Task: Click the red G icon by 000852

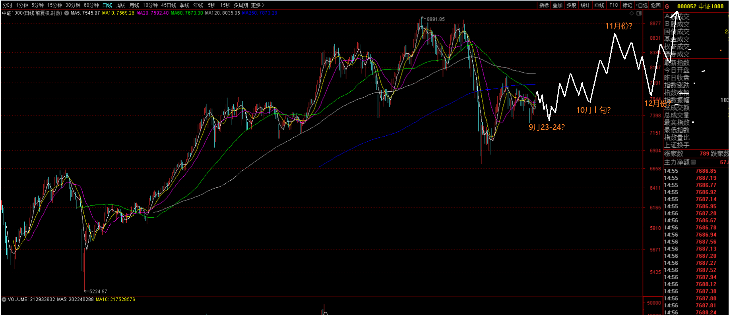Action: (667, 6)
